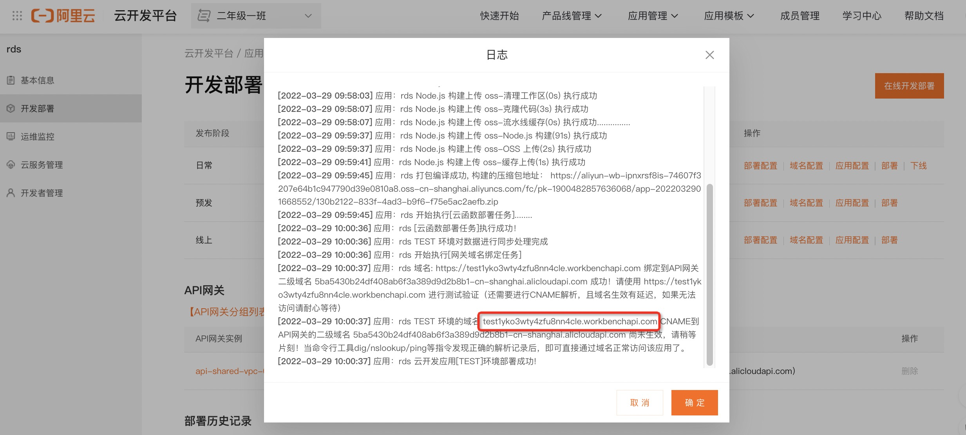Click 域名配置 in the 预发 row

(806, 203)
